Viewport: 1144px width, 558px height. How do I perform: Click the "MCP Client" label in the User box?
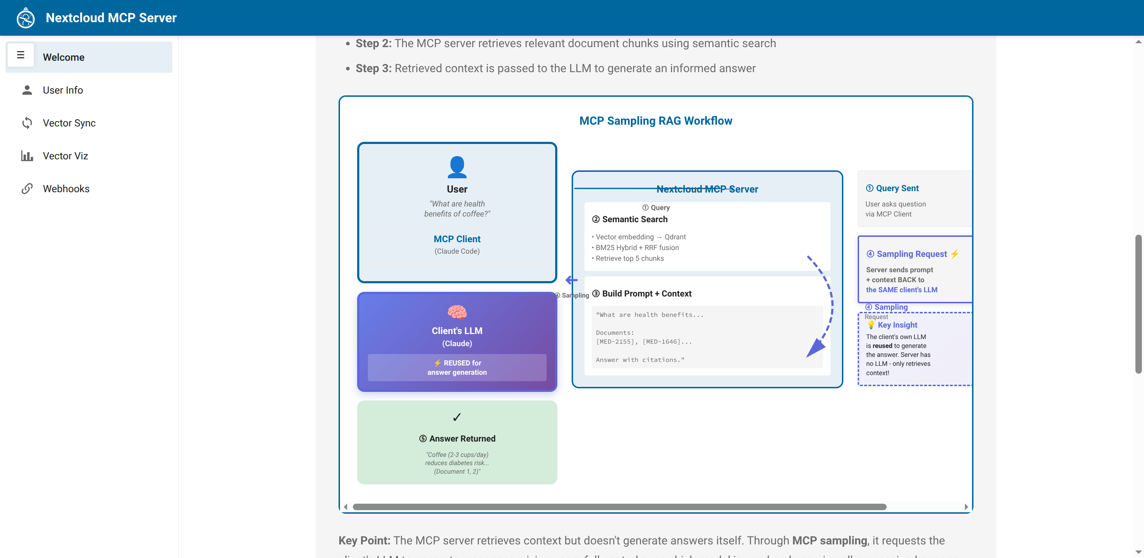[457, 239]
